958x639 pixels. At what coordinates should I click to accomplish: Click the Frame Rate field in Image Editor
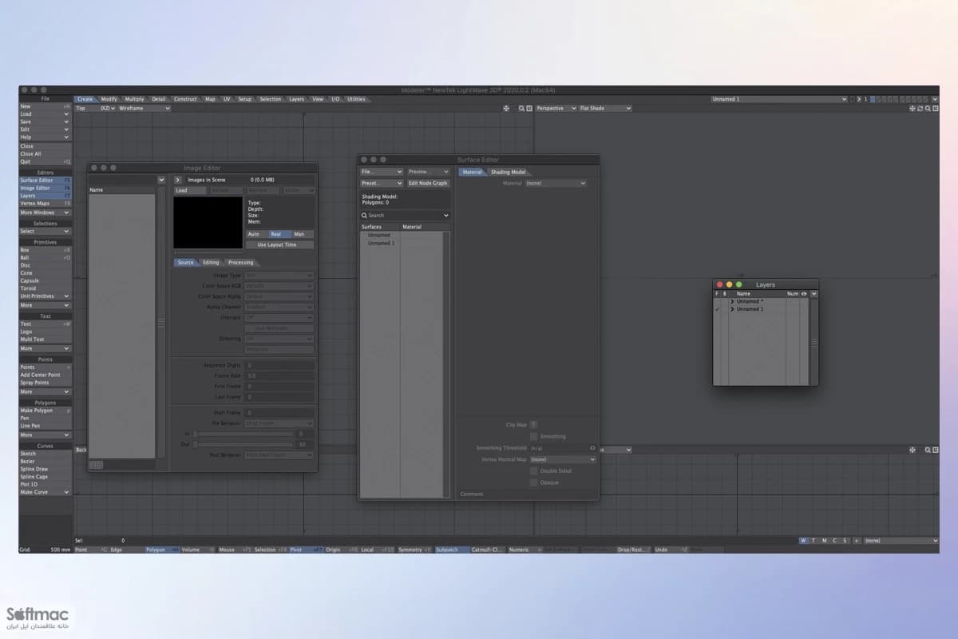(x=279, y=375)
